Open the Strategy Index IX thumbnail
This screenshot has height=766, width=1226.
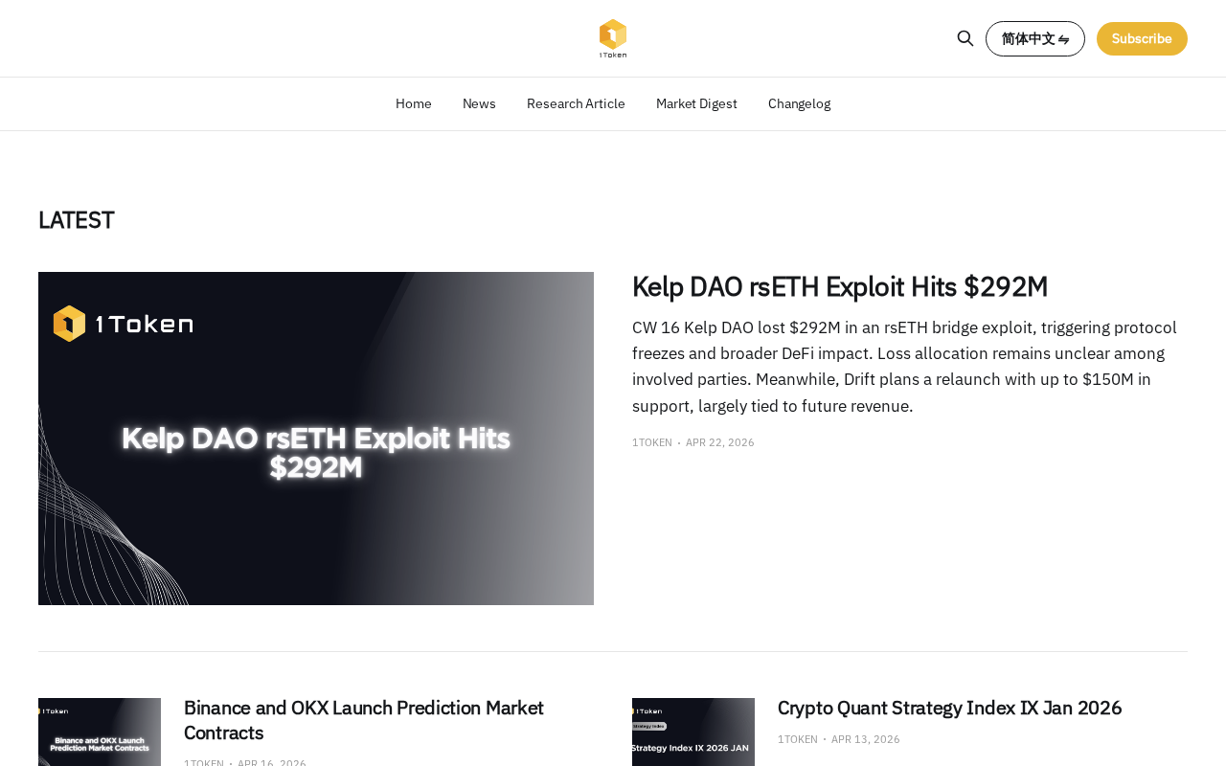coord(693,733)
